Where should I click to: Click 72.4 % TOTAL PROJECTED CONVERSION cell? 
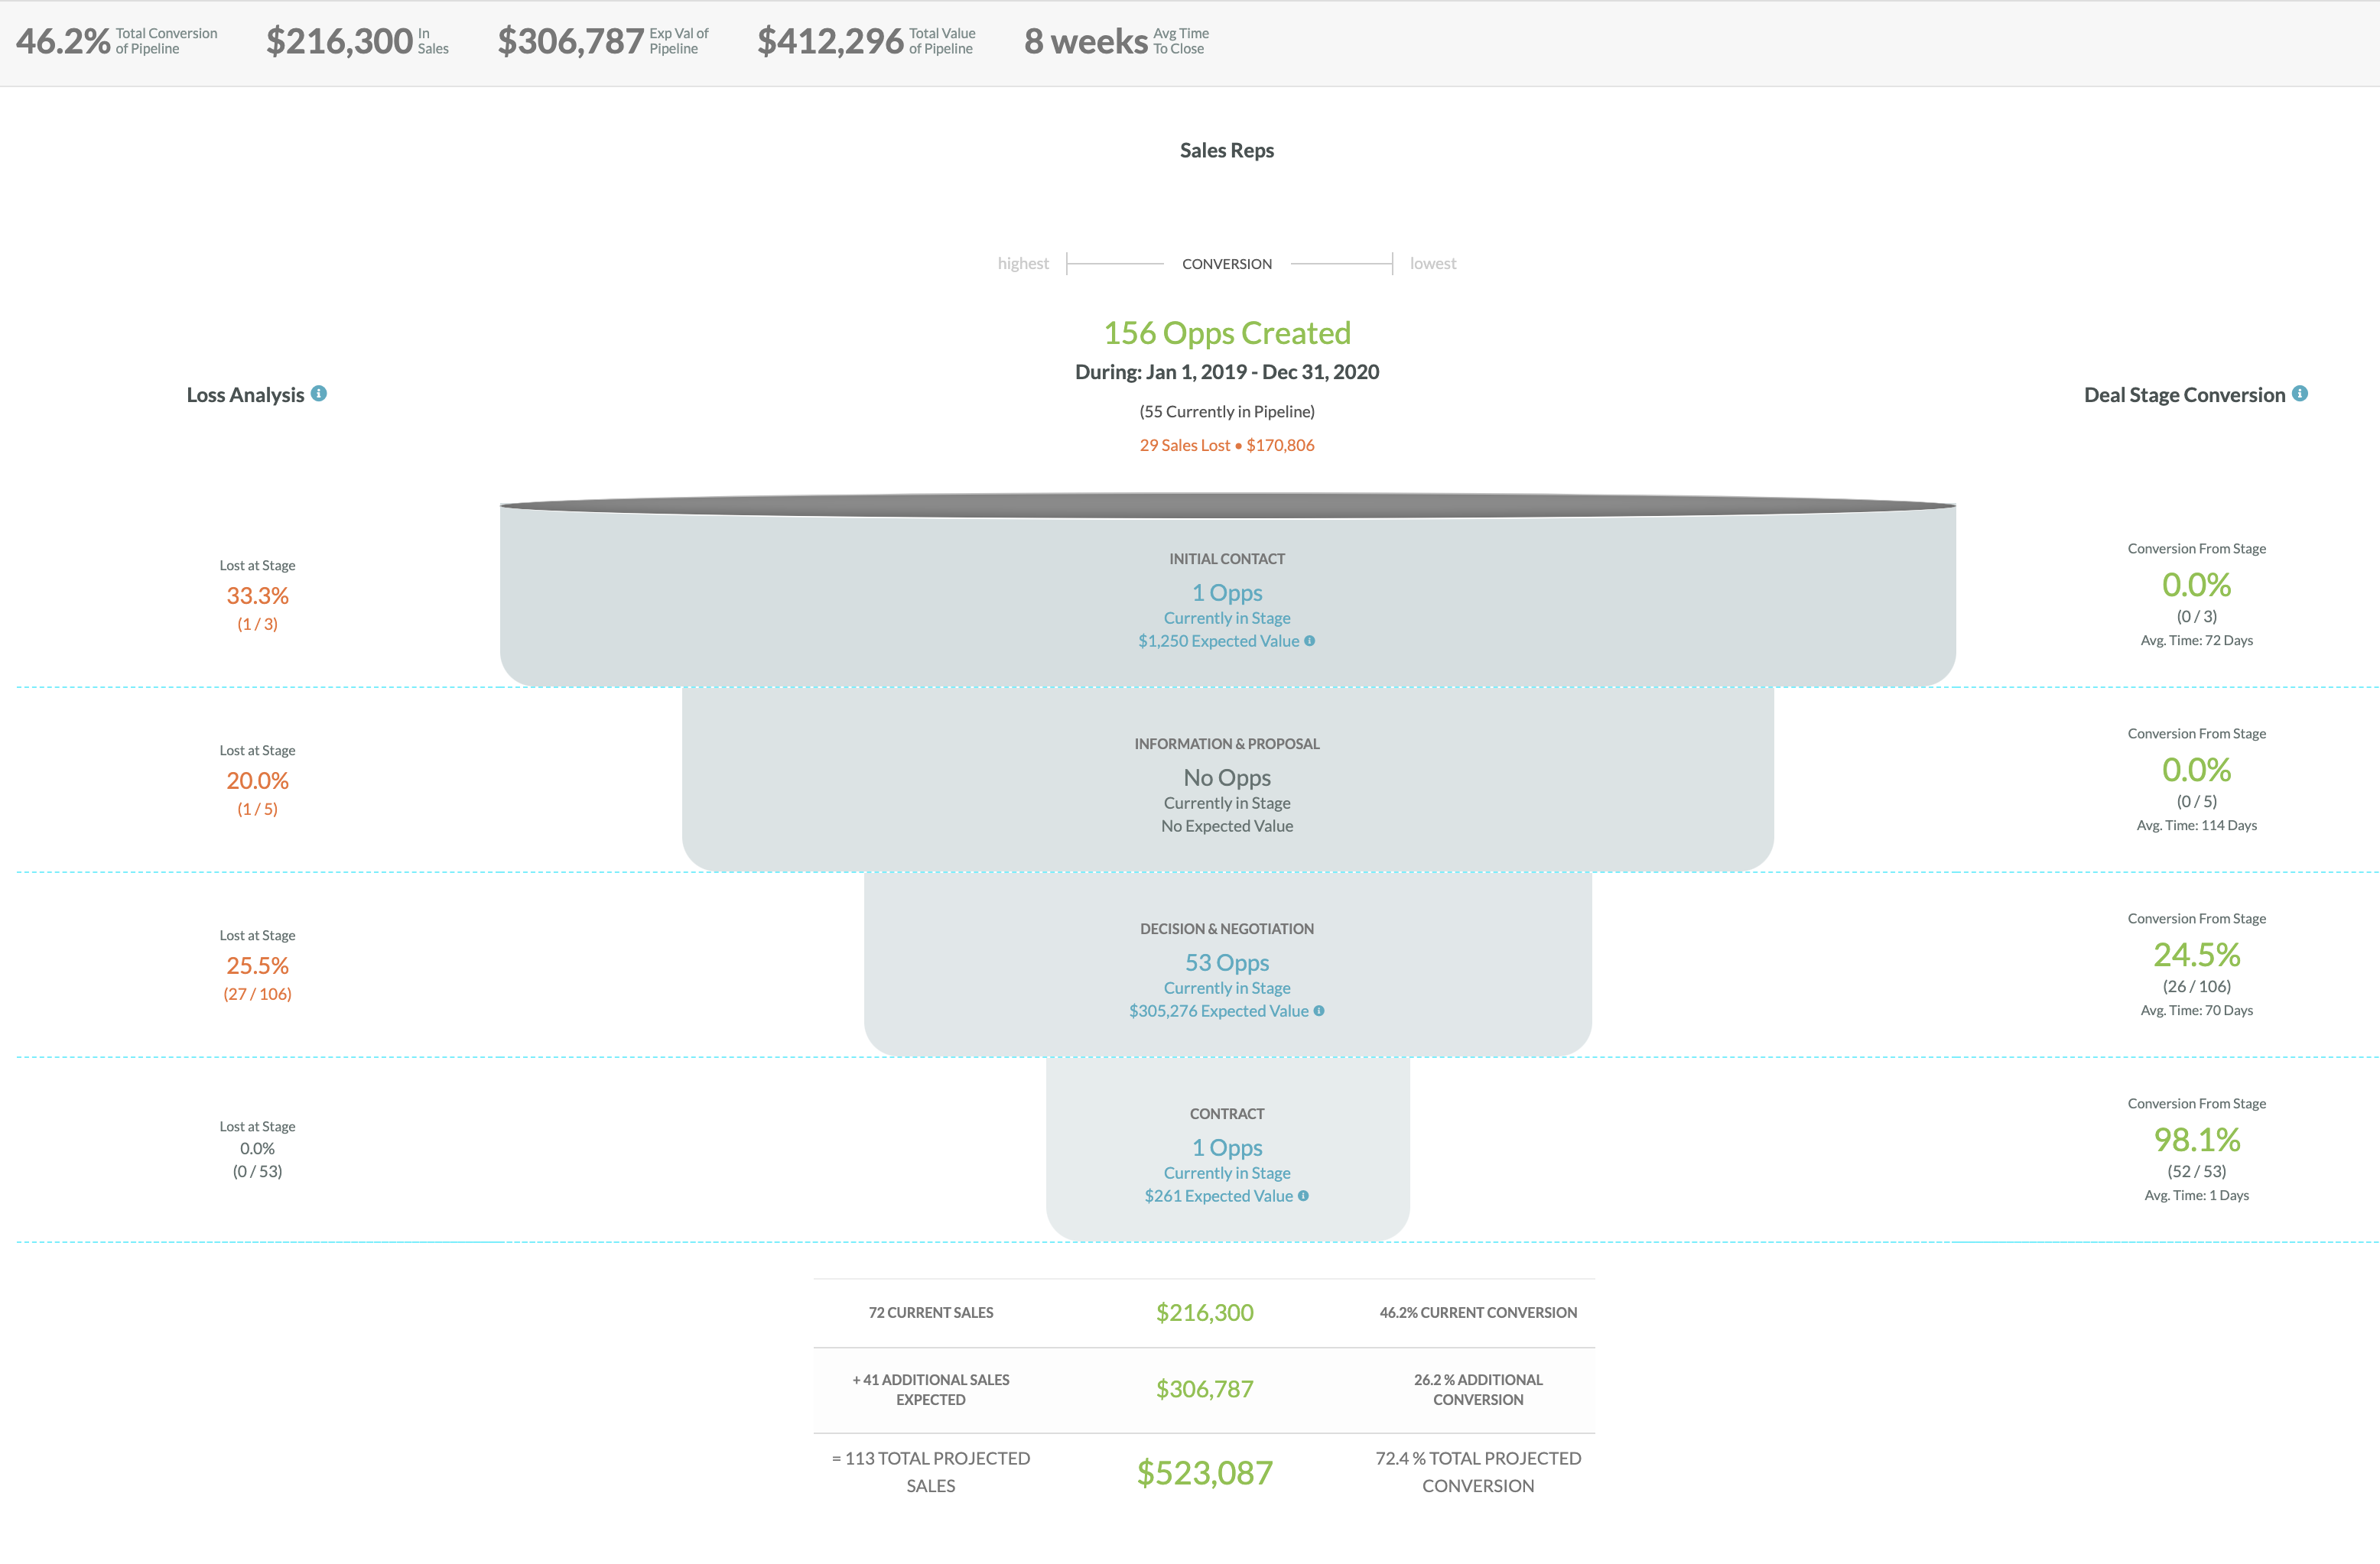[x=1478, y=1472]
